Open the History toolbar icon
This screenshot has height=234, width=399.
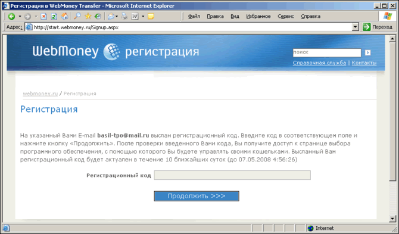[98, 16]
